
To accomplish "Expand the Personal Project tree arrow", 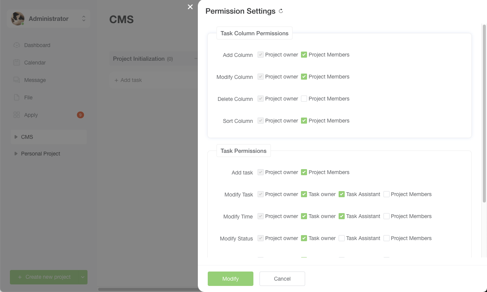I will click(16, 154).
